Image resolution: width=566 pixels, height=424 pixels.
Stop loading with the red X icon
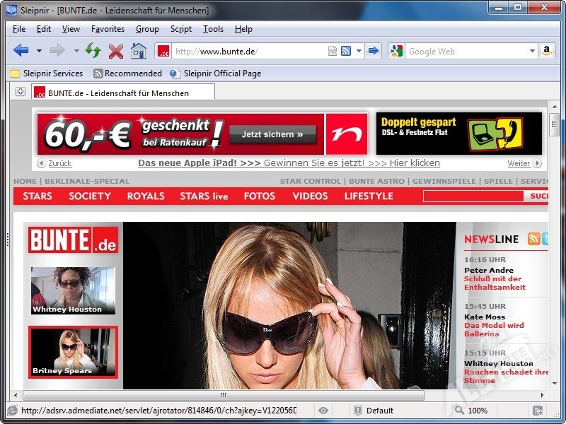[116, 51]
